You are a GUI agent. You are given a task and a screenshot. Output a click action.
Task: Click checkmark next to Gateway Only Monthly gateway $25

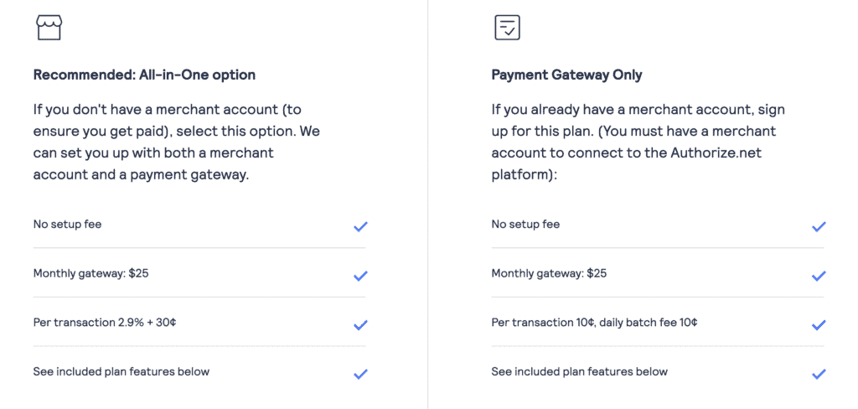pyautogui.click(x=819, y=276)
